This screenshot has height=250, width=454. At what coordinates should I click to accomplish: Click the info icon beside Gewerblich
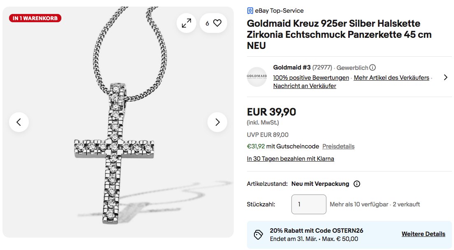coord(373,67)
